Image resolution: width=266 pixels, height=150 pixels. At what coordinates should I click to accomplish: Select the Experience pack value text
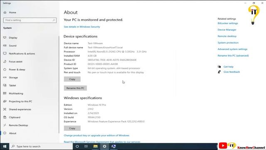tap(116, 121)
